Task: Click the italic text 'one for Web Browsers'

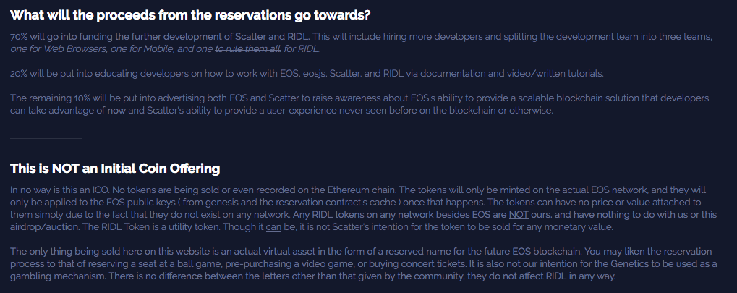Action: [x=59, y=49]
